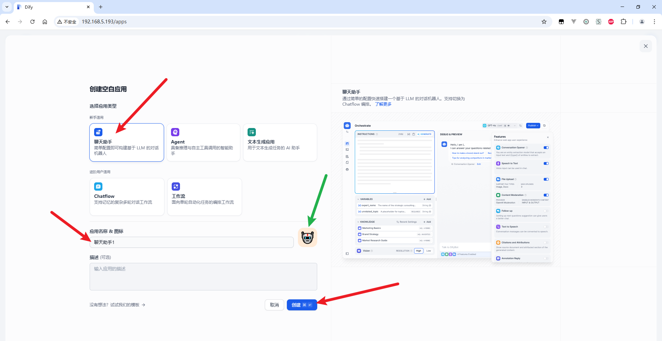Click the app description text area
This screenshot has width=662, height=341.
[x=203, y=277]
